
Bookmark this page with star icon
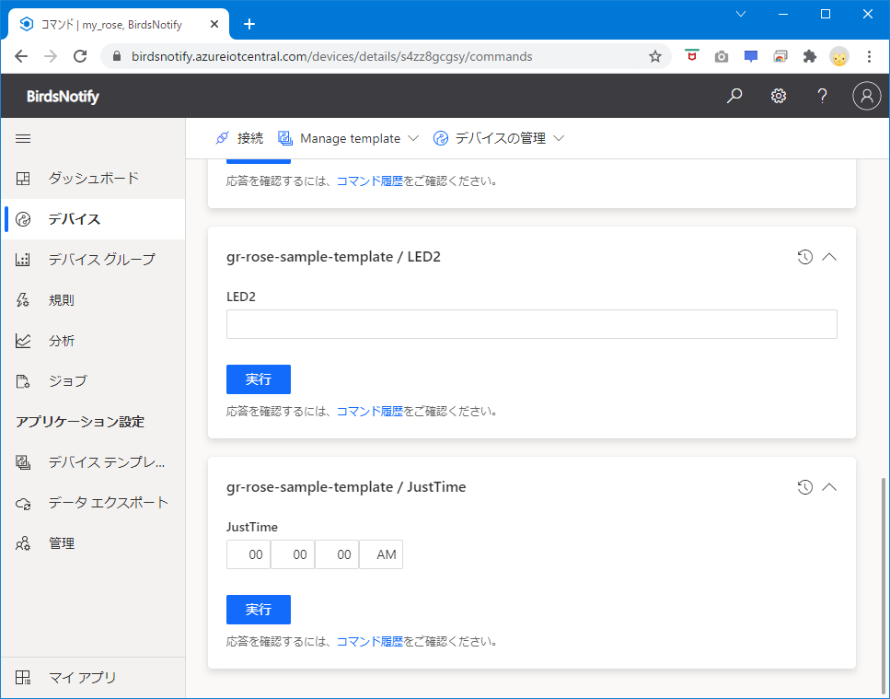(655, 56)
